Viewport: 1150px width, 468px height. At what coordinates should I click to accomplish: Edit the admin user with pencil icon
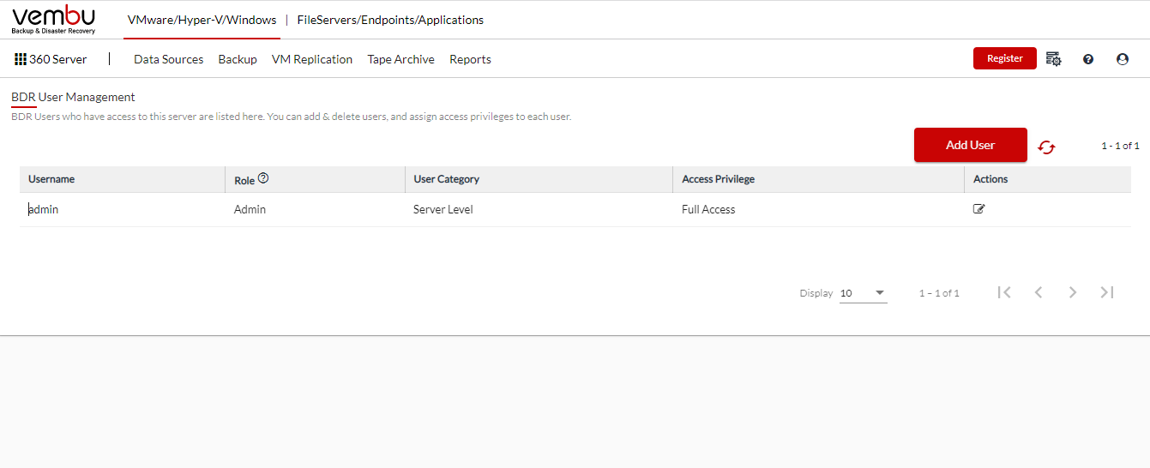point(978,208)
